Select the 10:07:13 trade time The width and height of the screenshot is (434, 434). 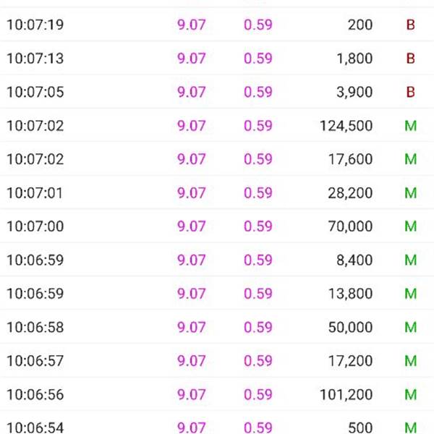click(x=35, y=59)
